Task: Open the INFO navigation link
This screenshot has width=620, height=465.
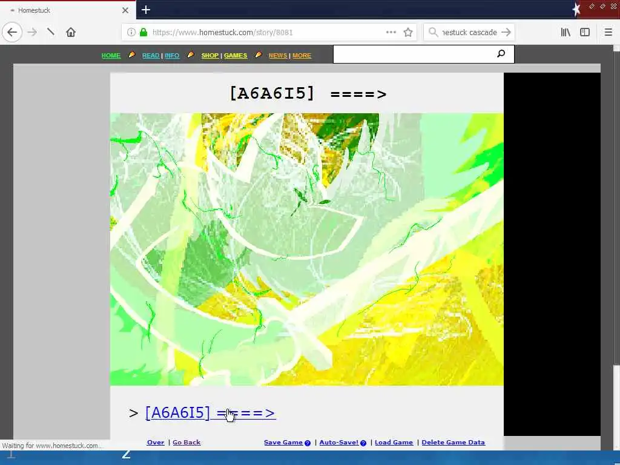Action: coord(172,55)
